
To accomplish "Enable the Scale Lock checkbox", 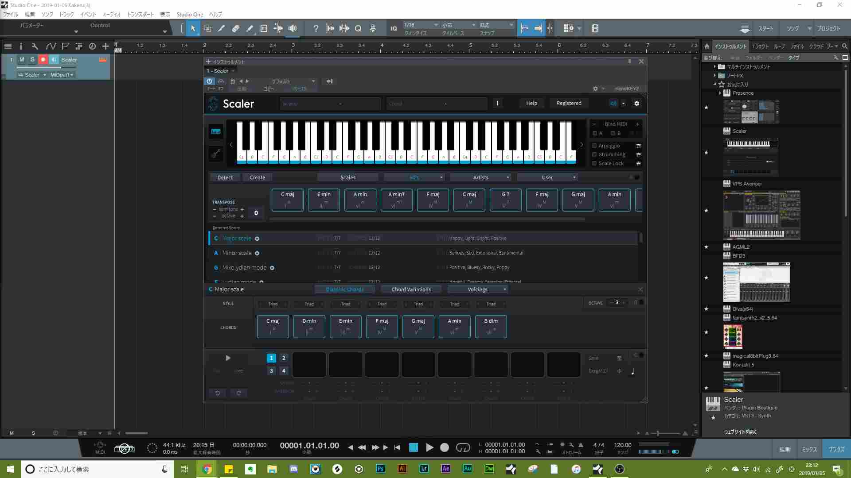I will [594, 163].
